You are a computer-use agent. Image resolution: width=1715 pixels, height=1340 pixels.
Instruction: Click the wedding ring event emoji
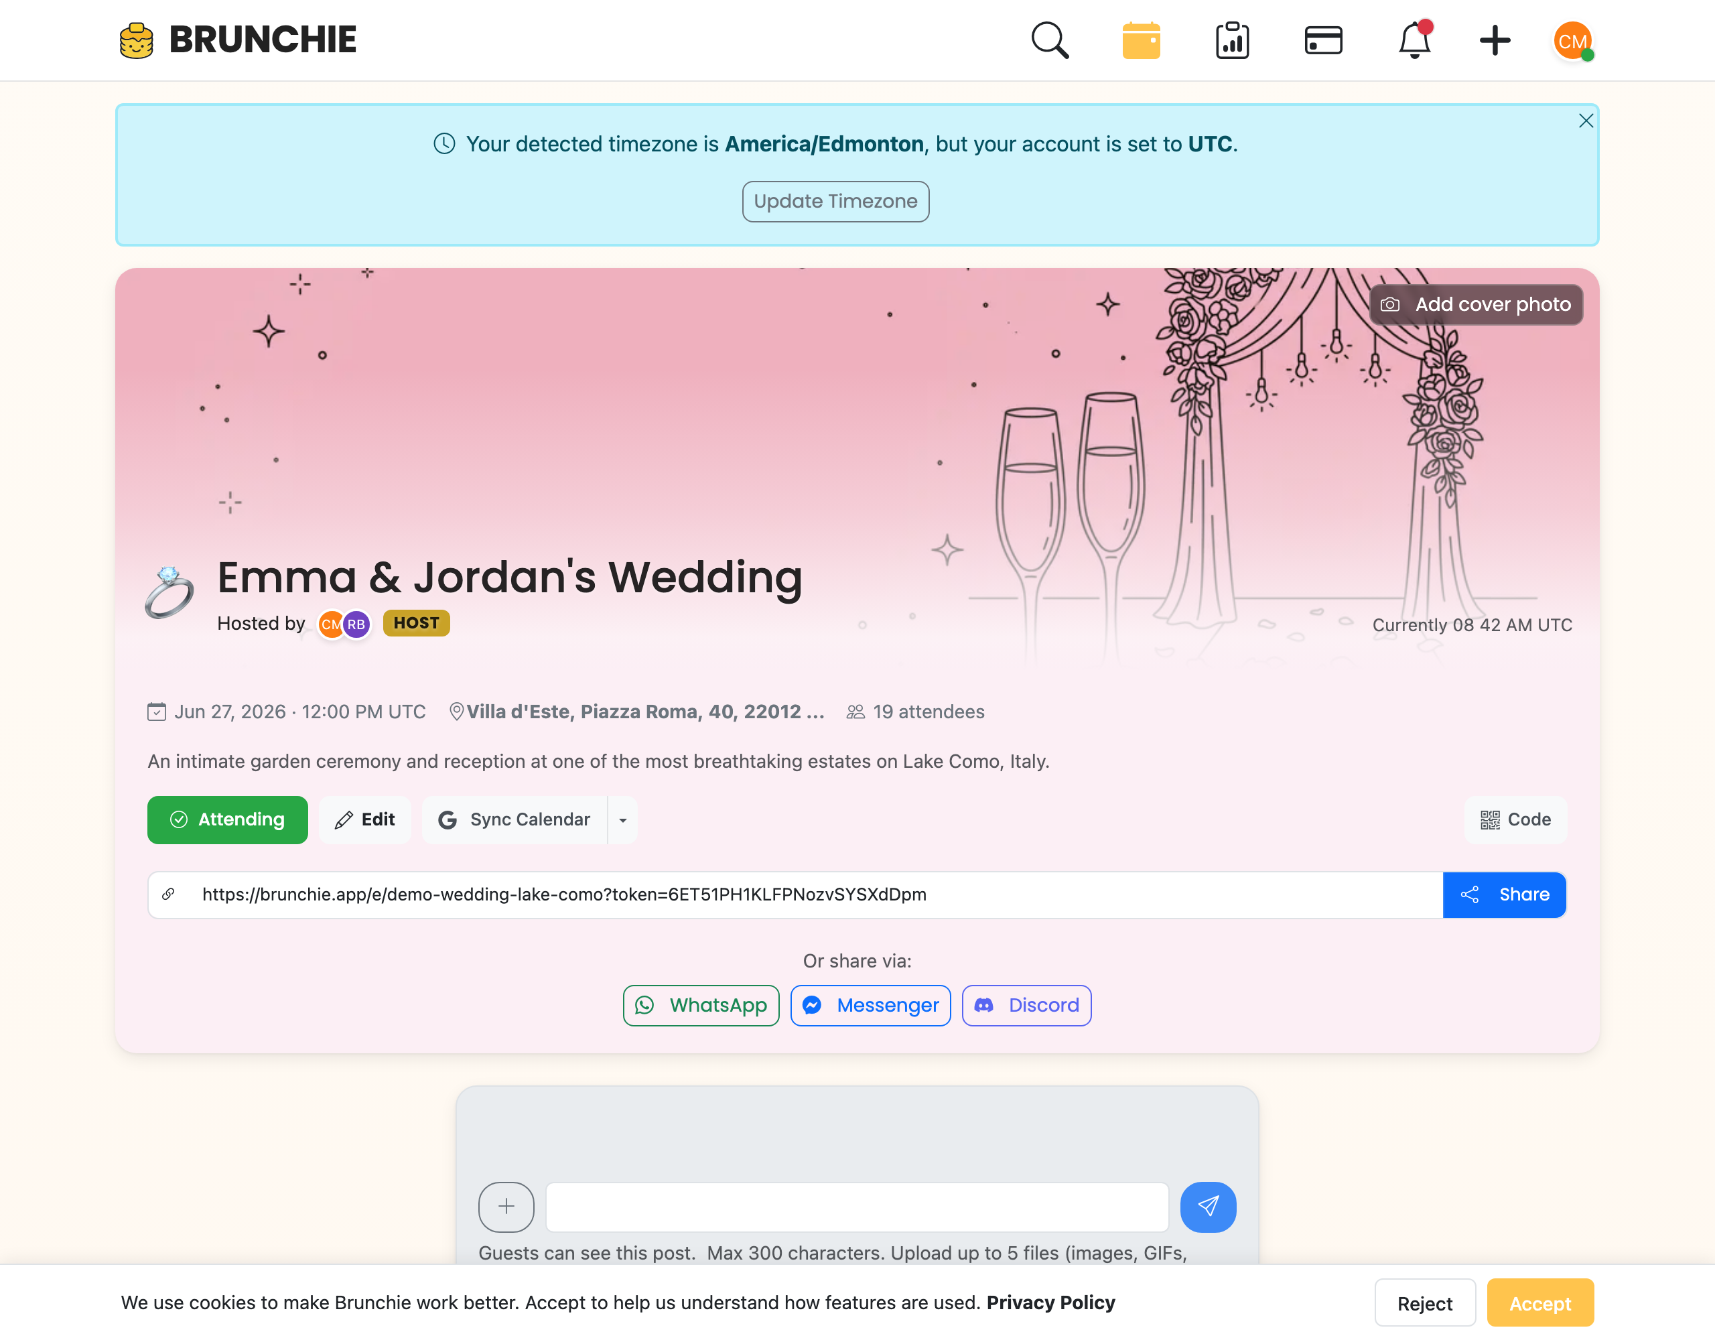click(169, 592)
